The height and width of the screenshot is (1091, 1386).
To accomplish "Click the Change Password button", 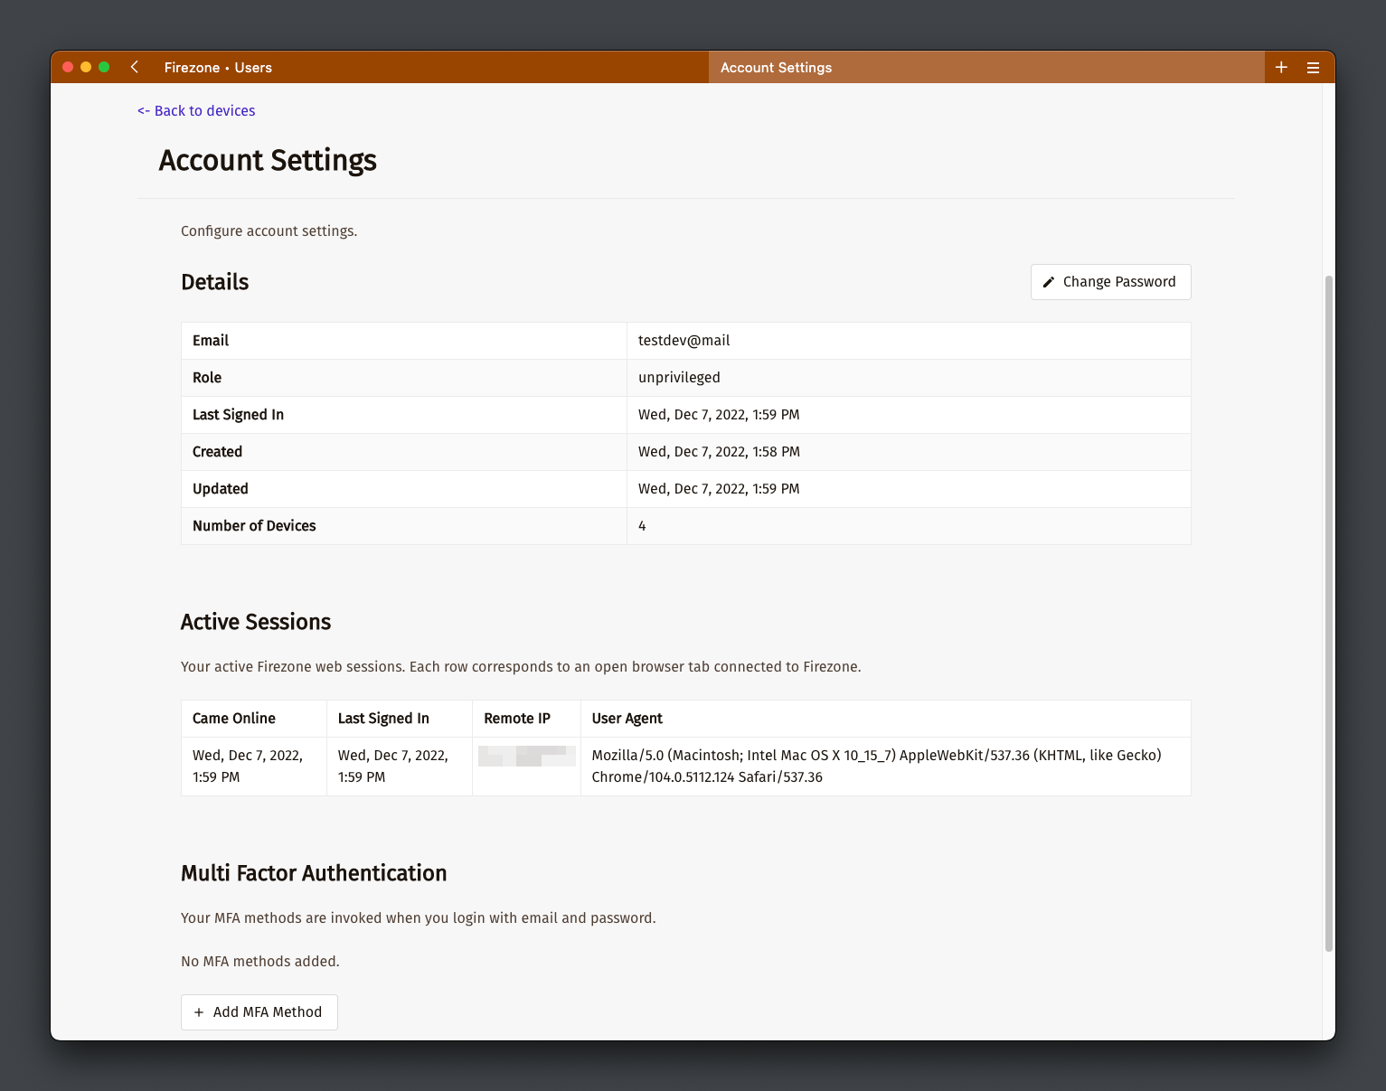I will point(1110,282).
